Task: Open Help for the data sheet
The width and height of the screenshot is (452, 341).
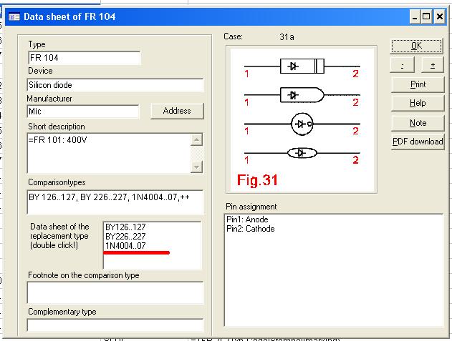Action: click(x=418, y=104)
